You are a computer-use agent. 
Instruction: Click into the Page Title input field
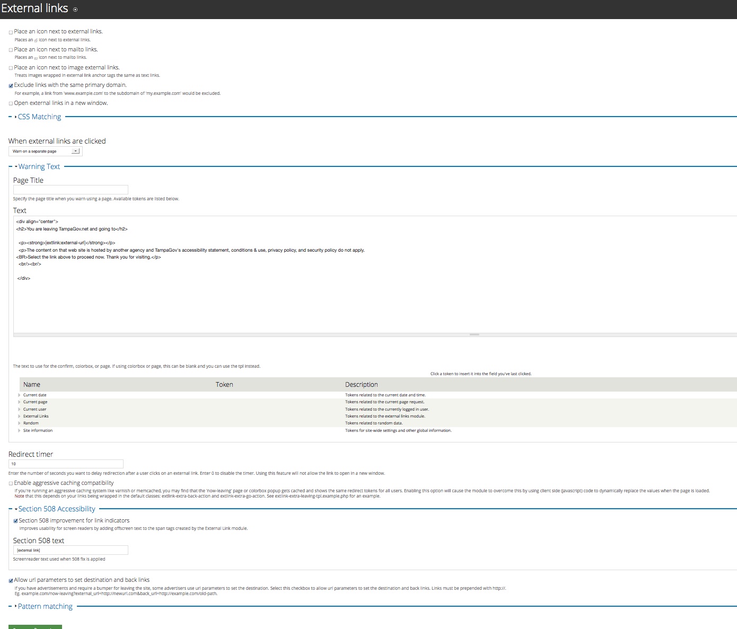[x=71, y=190]
